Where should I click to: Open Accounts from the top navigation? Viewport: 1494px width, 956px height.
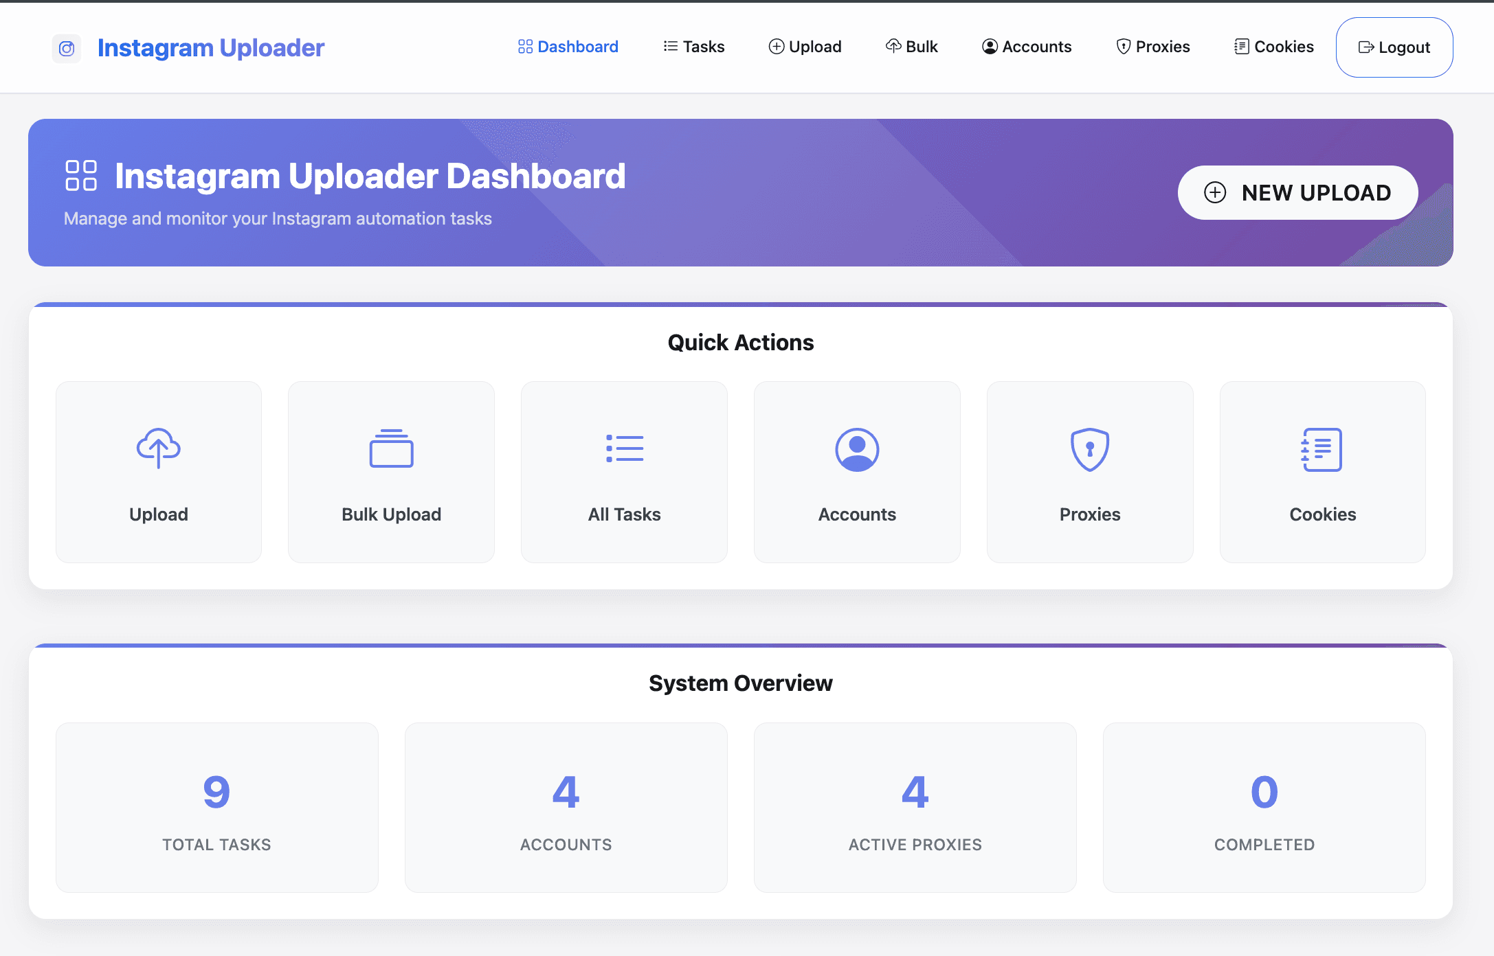pos(1026,47)
